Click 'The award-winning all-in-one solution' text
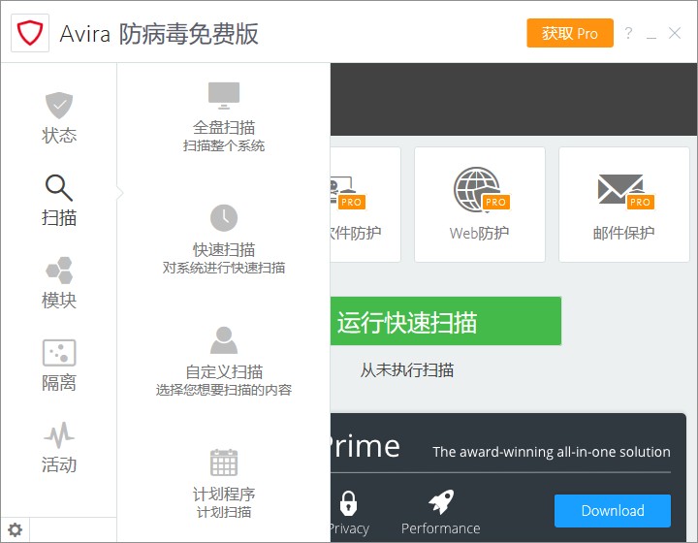This screenshot has width=698, height=543. [x=551, y=452]
